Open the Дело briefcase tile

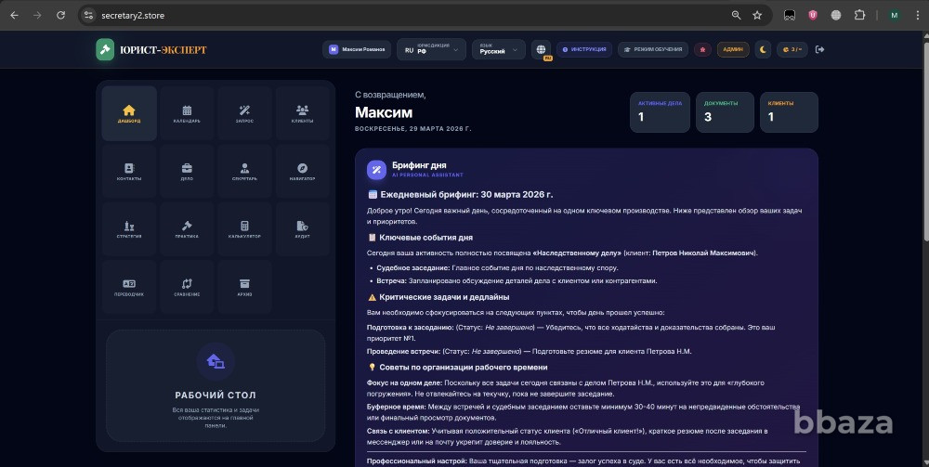[x=187, y=172]
